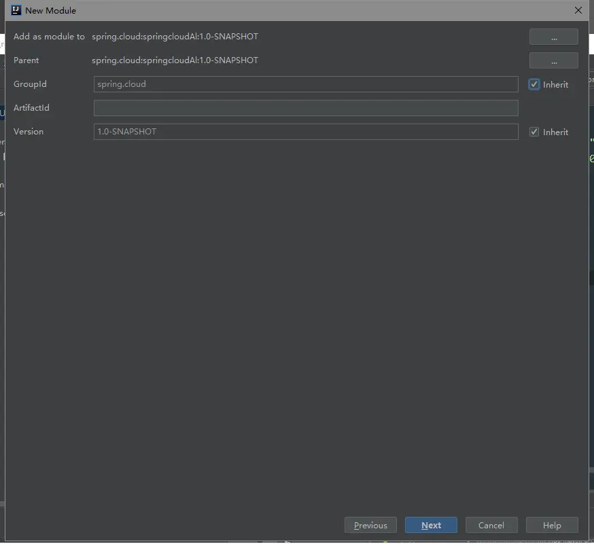Select the GroupId field with spring.cloud
This screenshot has width=594, height=546.
click(306, 84)
